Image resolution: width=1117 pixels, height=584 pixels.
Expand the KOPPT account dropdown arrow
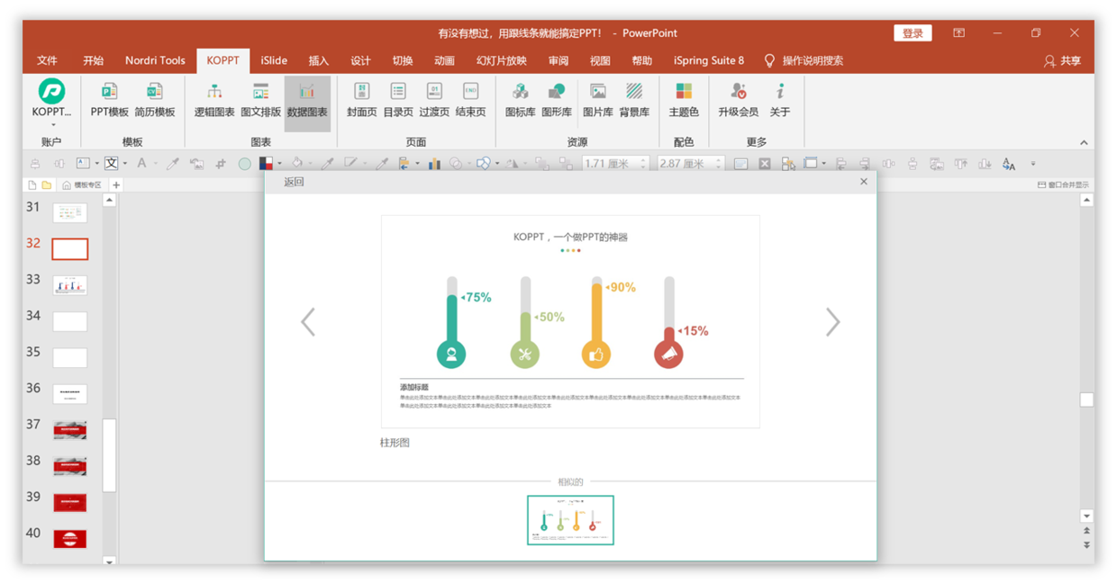[x=52, y=124]
